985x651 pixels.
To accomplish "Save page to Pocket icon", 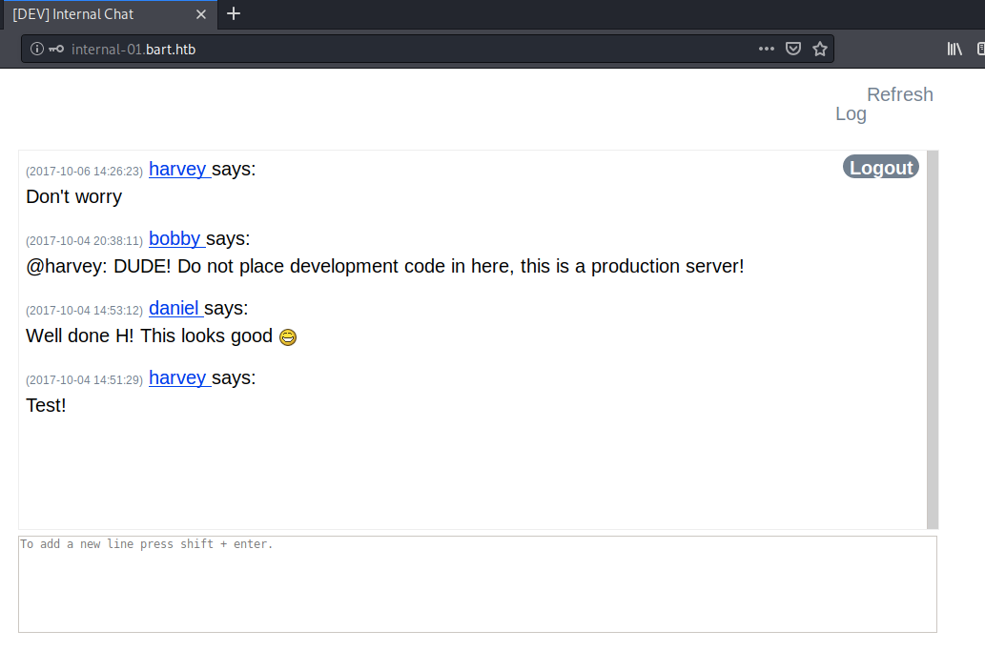I will click(792, 50).
